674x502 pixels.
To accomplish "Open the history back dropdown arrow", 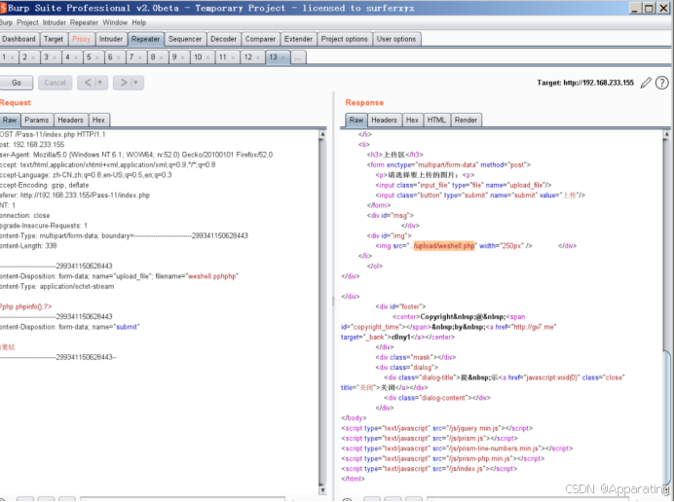I will [x=99, y=83].
